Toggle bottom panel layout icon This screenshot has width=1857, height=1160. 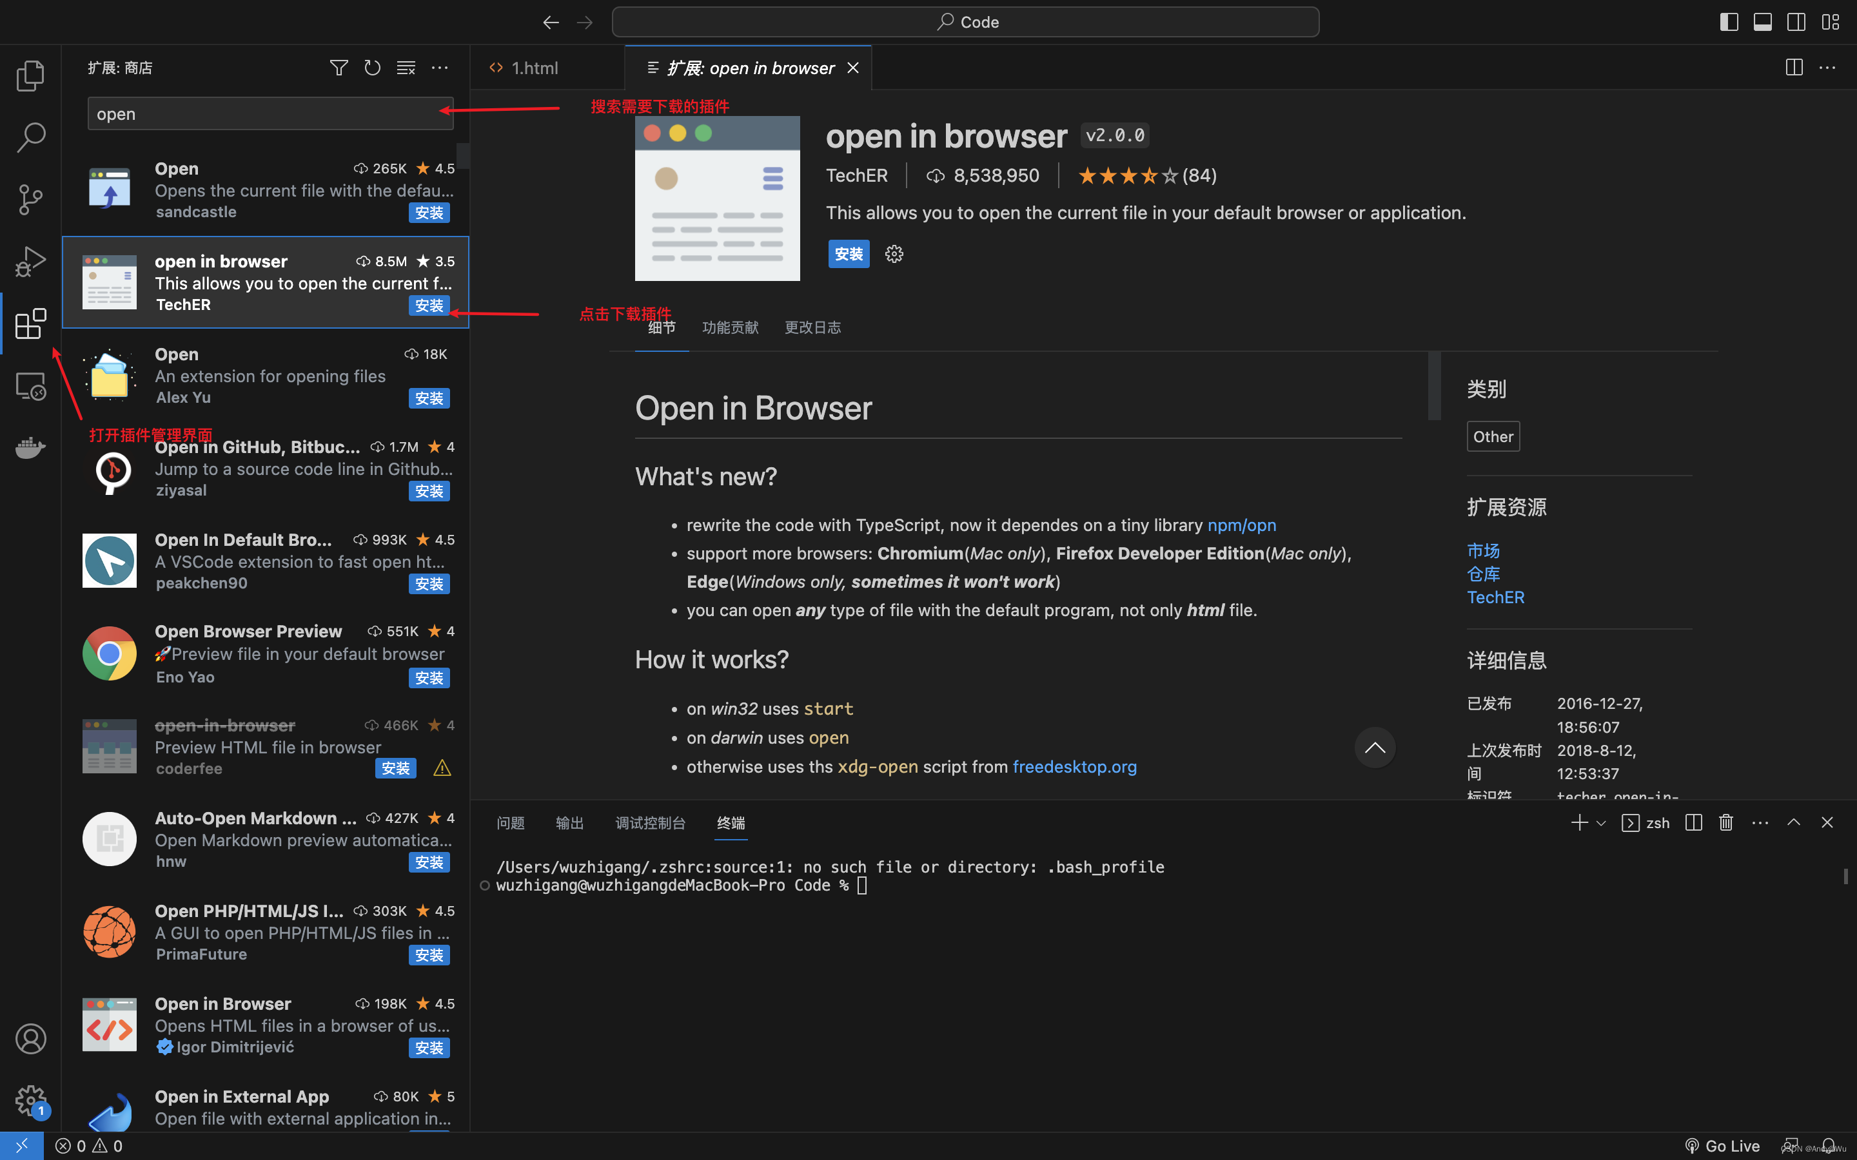1763,23
